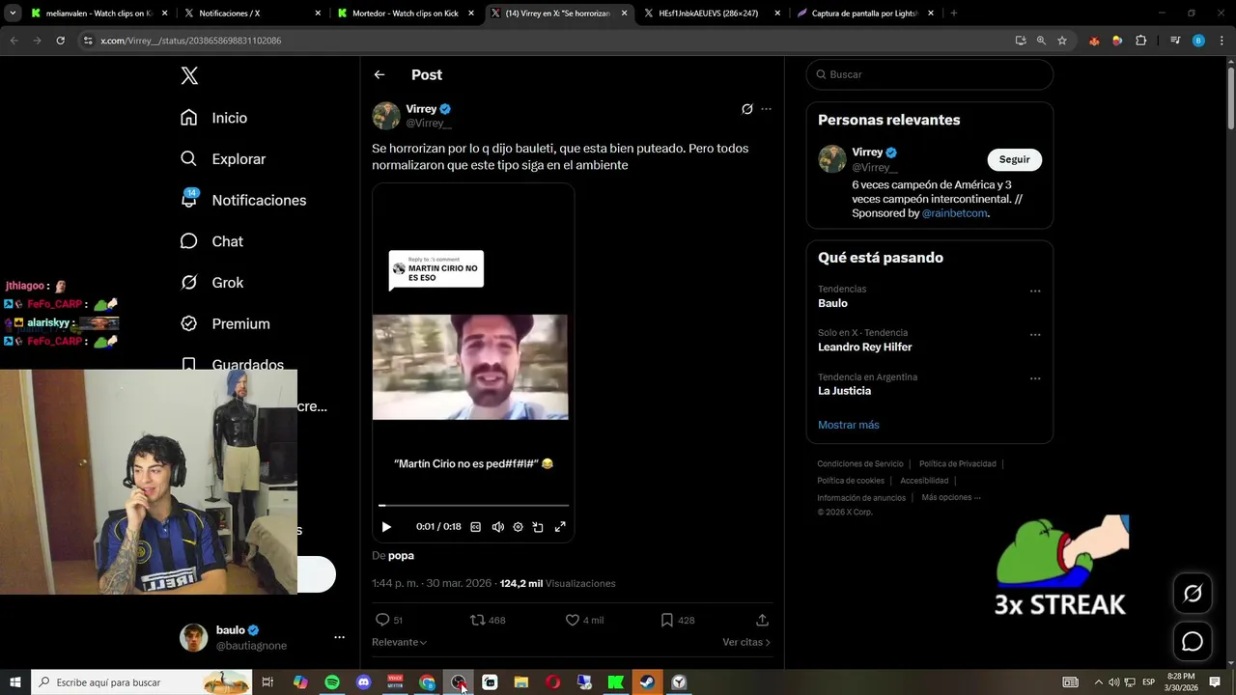Viewport: 1236px width, 695px height.
Task: Click the Windows Start button
Action: [15, 682]
